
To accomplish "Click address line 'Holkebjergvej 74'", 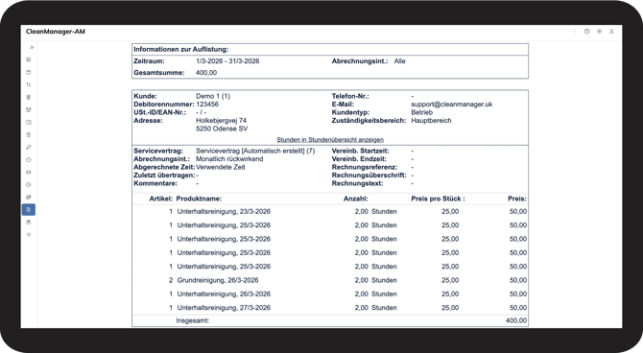I will pos(221,121).
